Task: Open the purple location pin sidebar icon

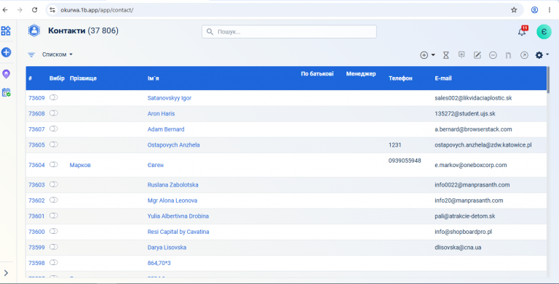Action: pyautogui.click(x=6, y=73)
